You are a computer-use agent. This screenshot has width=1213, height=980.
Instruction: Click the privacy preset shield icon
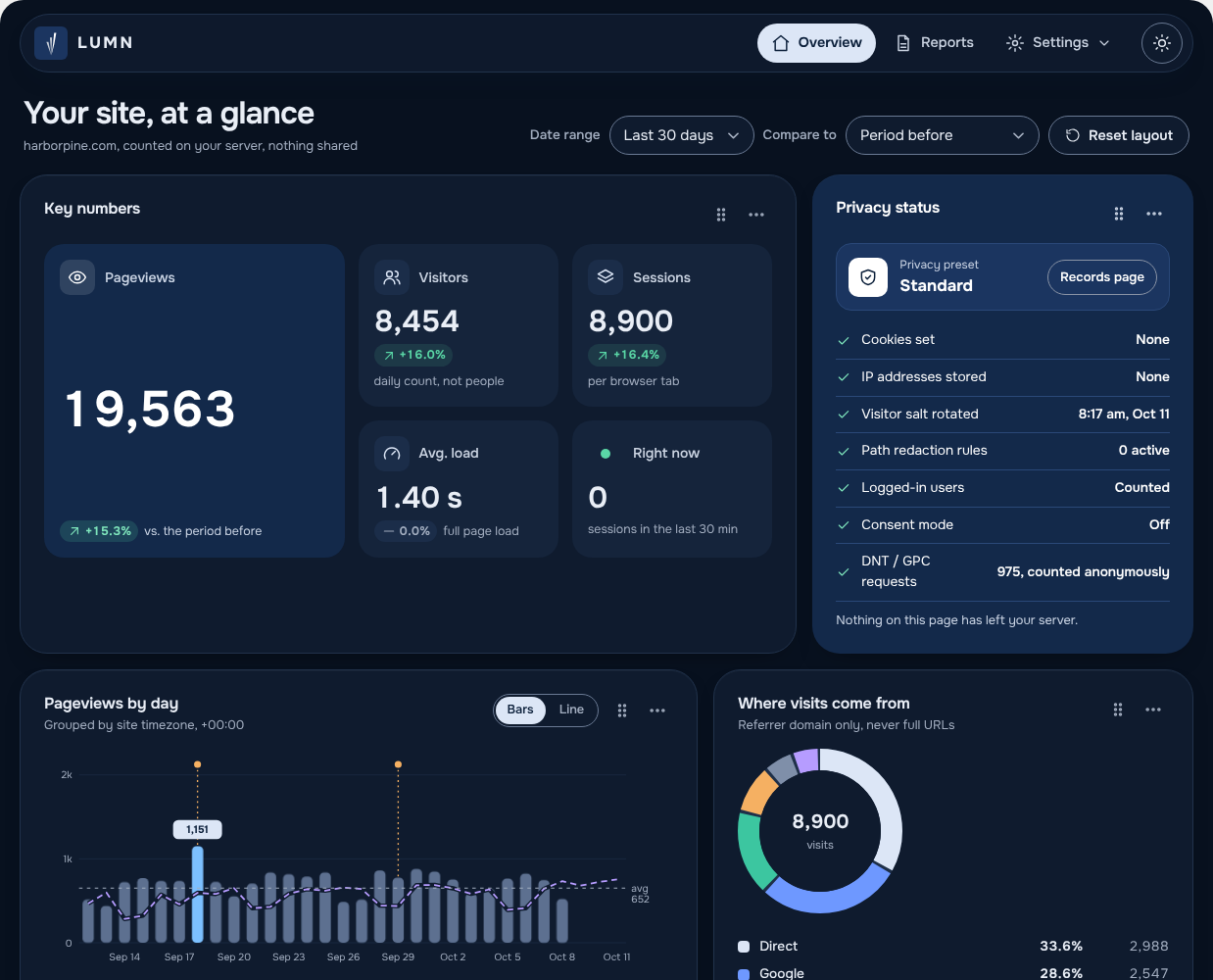pos(868,277)
